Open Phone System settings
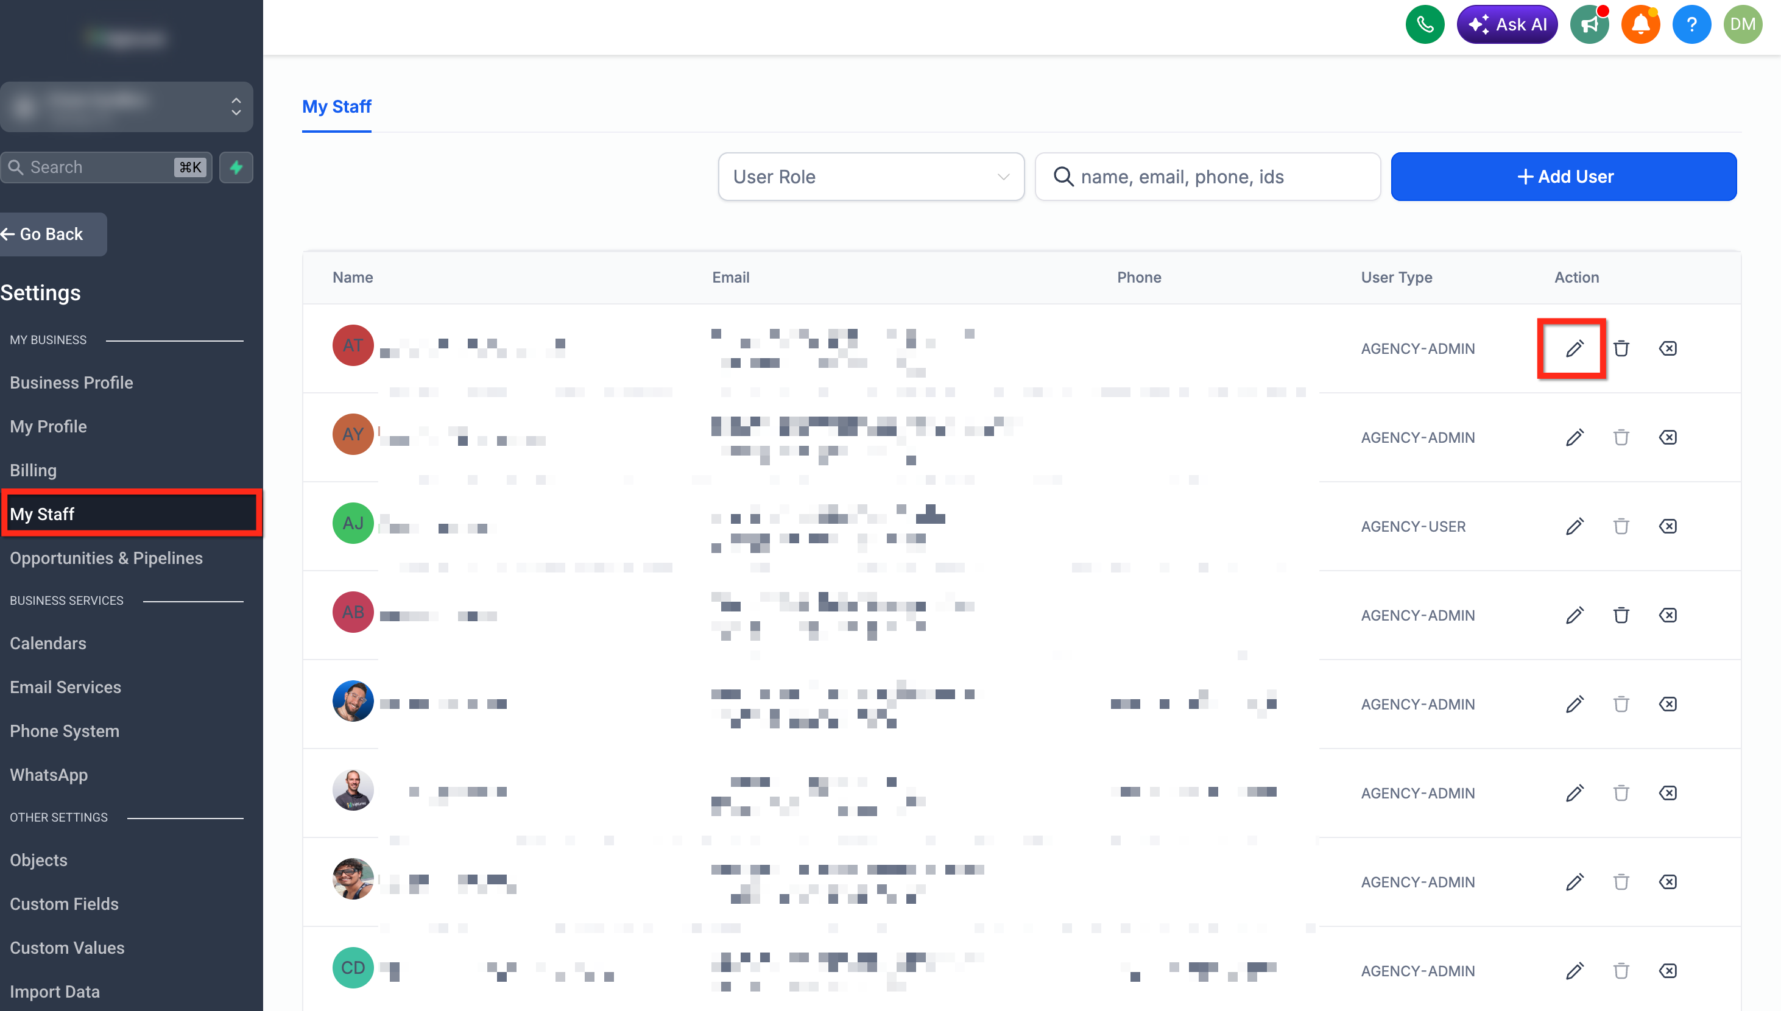The image size is (1781, 1011). pos(65,731)
